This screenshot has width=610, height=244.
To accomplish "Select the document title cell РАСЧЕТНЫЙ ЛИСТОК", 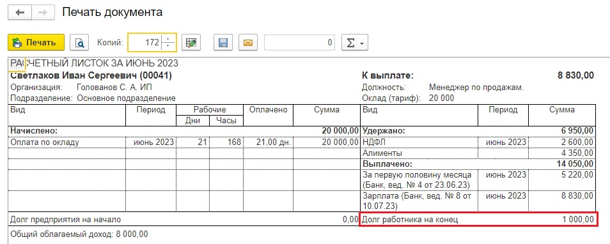I will [x=94, y=64].
